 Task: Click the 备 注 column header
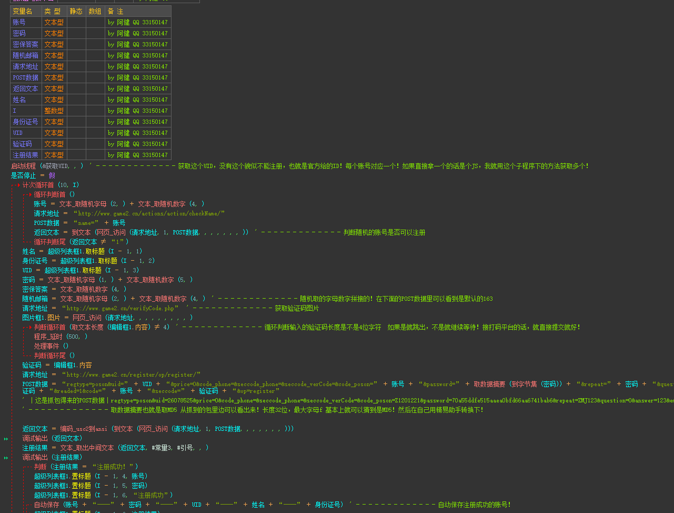click(x=116, y=11)
